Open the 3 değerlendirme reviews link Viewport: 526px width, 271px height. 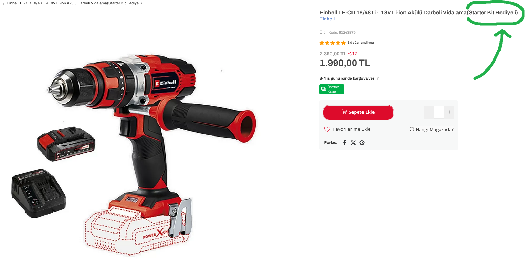pos(361,43)
